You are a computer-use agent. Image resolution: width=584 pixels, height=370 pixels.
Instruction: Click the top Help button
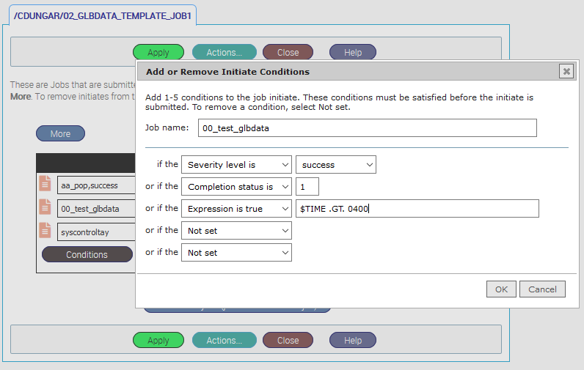(x=353, y=53)
